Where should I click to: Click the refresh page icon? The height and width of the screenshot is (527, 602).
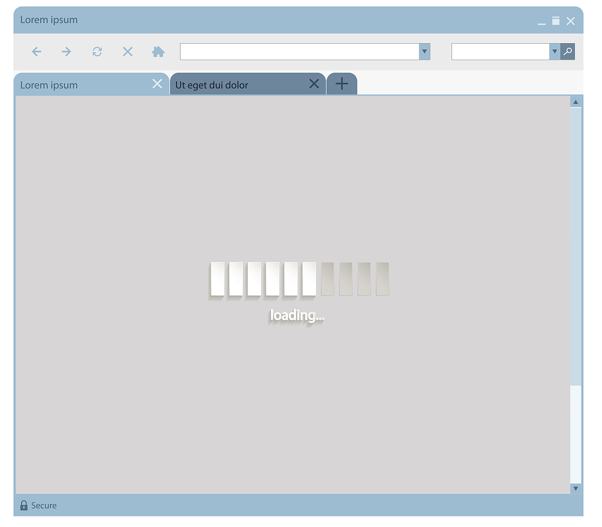coord(97,52)
